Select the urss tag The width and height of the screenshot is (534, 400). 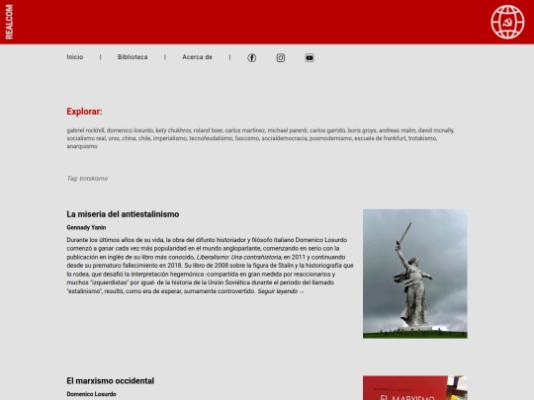tap(114, 138)
